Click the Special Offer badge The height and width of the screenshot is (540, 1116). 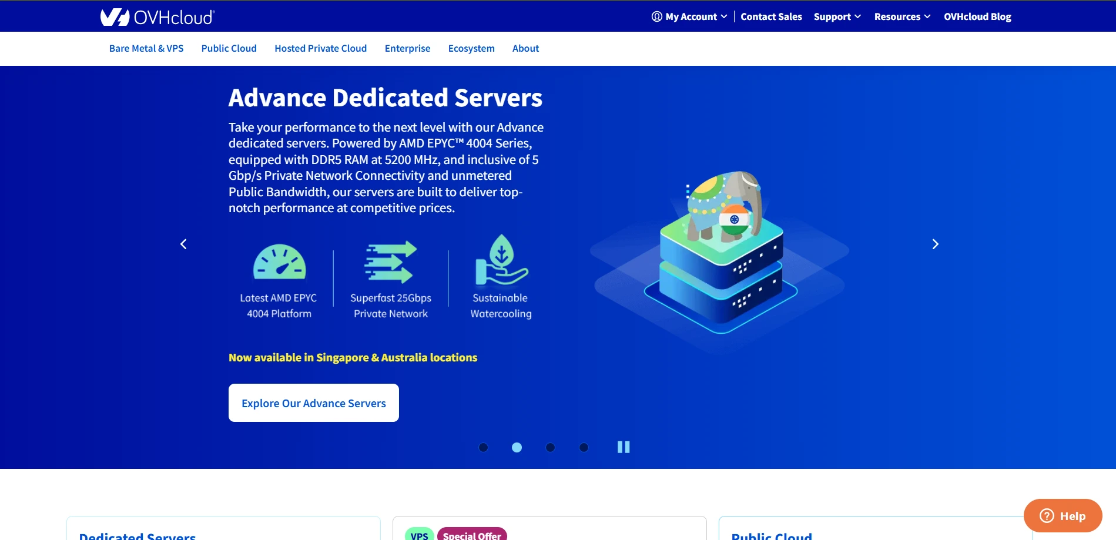[x=472, y=535]
